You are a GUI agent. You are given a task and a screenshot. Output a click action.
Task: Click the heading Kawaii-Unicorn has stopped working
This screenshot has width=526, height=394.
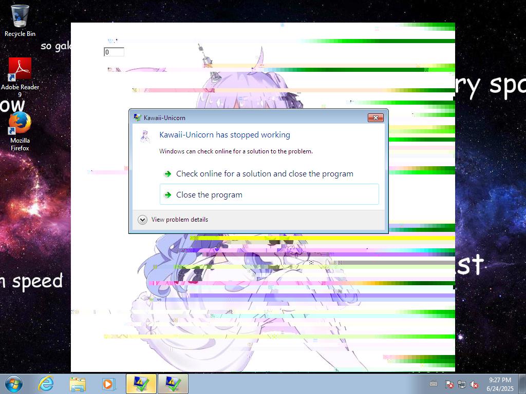point(225,135)
